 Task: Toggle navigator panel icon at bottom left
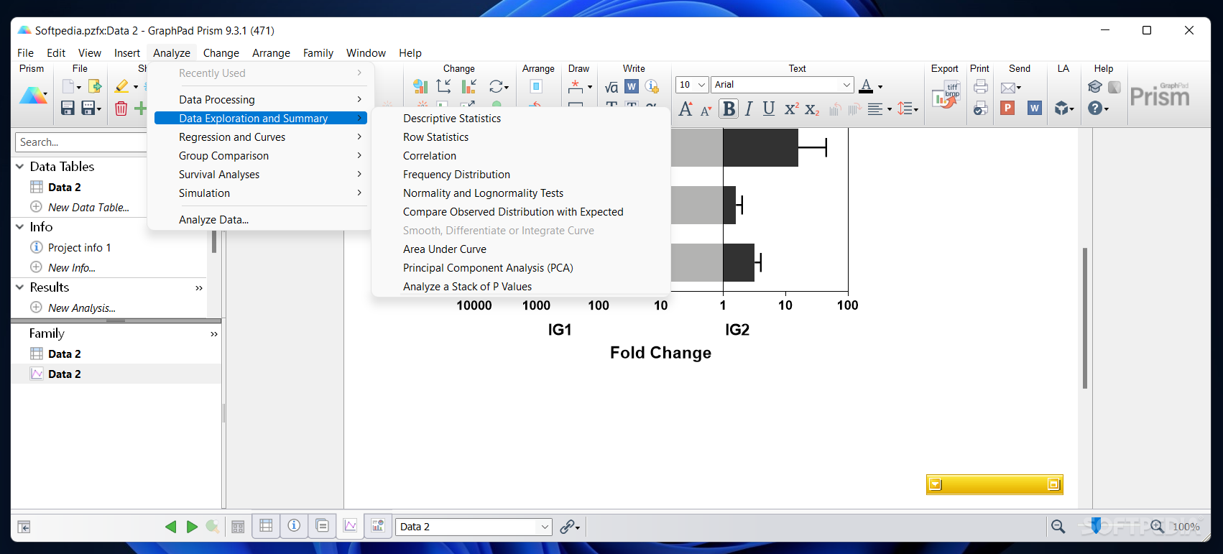pyautogui.click(x=24, y=527)
